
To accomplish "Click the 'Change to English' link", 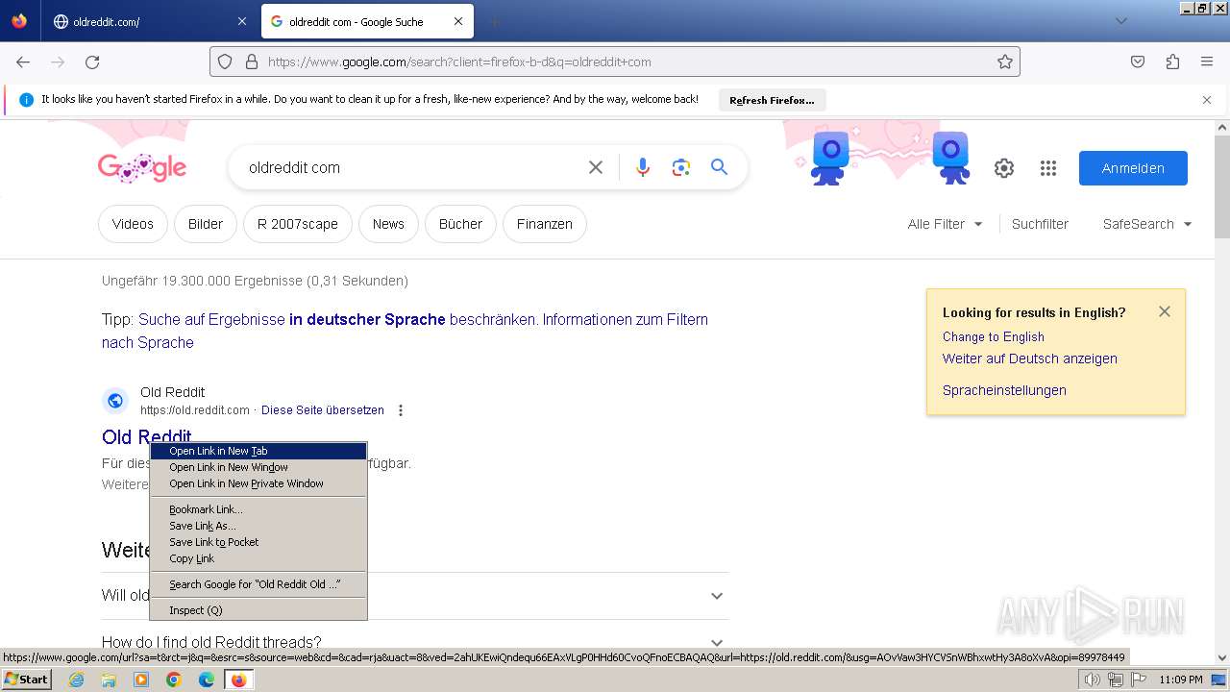I will pyautogui.click(x=993, y=336).
